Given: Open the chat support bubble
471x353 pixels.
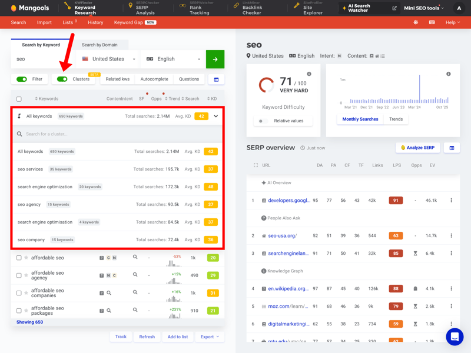Looking at the screenshot, I should 455,337.
